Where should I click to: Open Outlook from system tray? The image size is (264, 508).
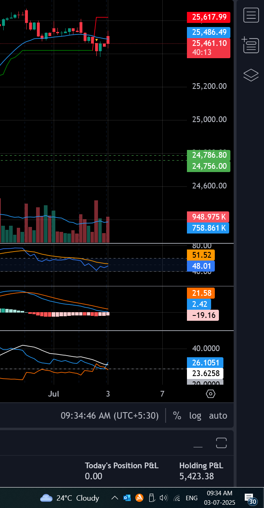click(x=127, y=498)
